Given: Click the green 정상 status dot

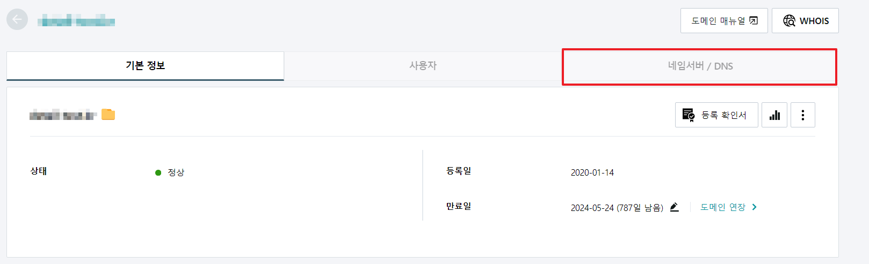Looking at the screenshot, I should [158, 172].
